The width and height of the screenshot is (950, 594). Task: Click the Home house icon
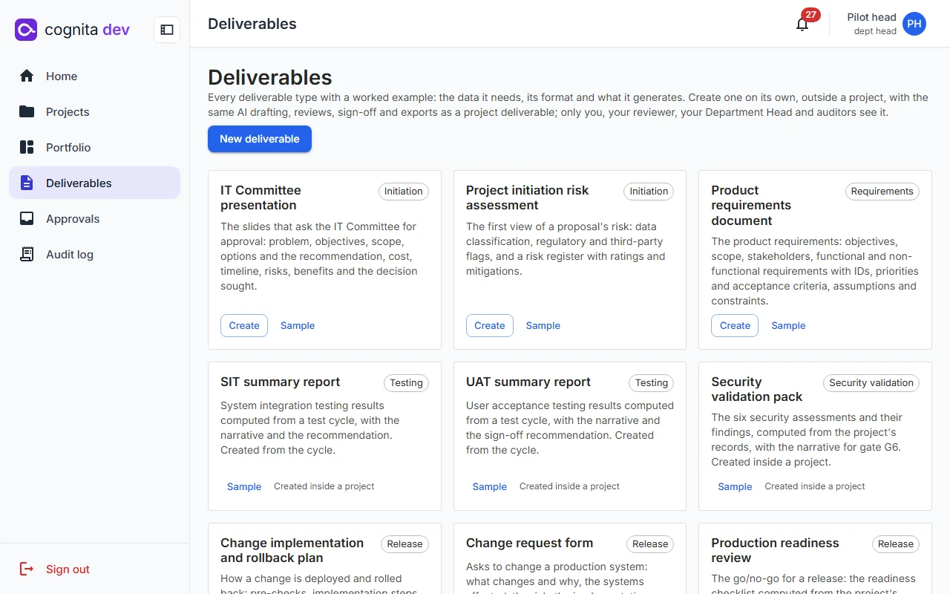click(x=27, y=76)
